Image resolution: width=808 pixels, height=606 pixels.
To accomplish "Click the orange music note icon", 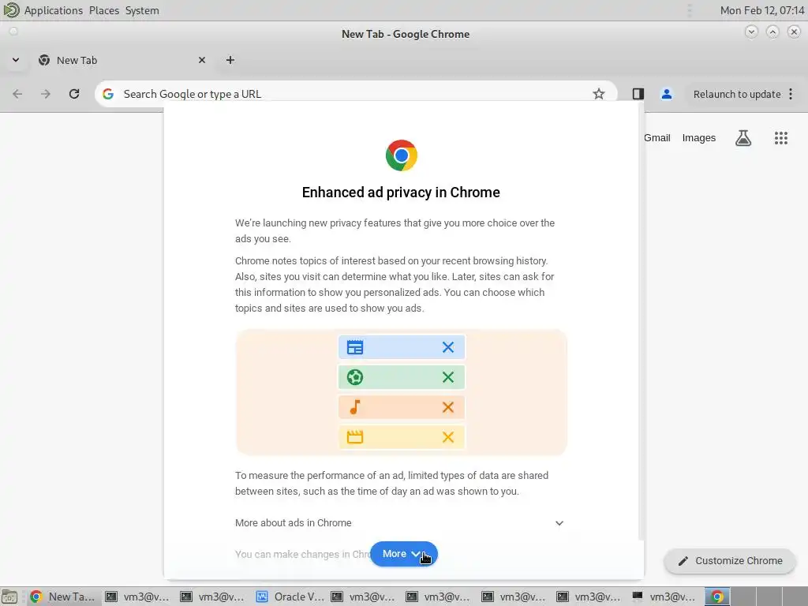I will 355,407.
